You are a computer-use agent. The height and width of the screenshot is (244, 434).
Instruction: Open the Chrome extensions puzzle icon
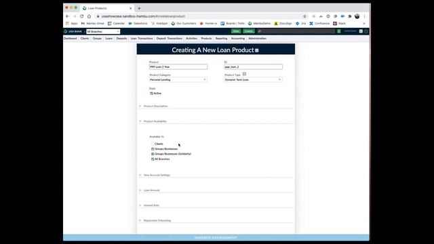[x=350, y=16]
